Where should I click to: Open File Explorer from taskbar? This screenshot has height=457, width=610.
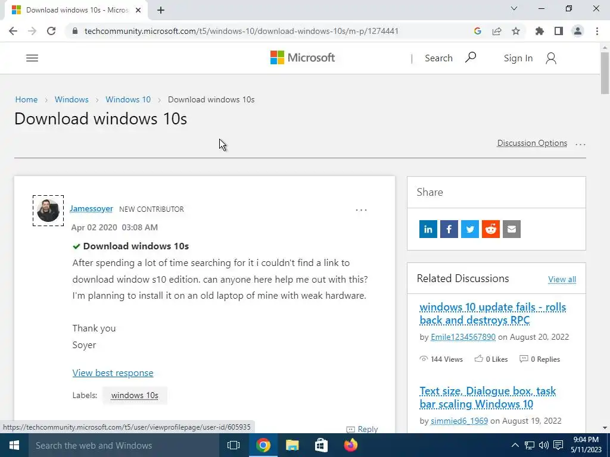292,445
